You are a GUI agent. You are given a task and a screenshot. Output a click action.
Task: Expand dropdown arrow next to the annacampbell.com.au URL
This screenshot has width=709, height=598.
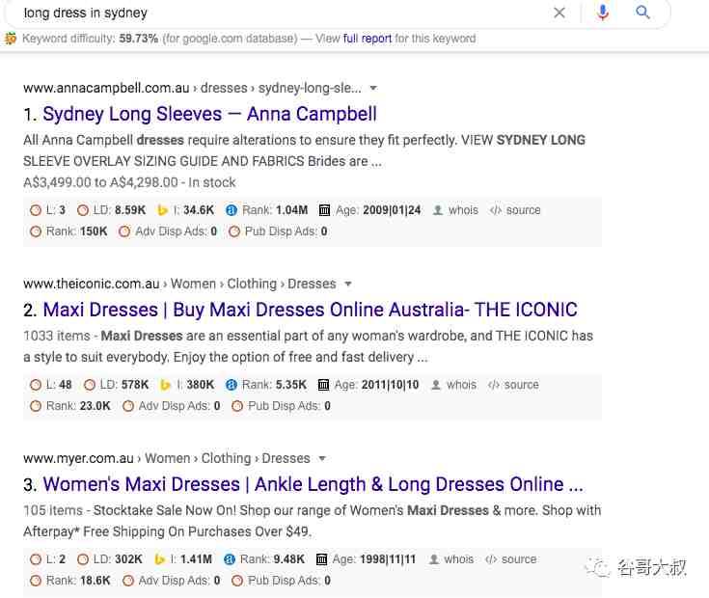tap(373, 88)
